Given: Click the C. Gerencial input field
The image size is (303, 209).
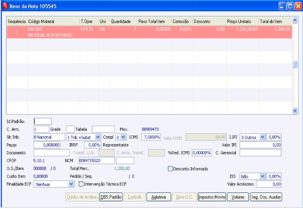Looking at the screenshot, I should pyautogui.click(x=260, y=153).
